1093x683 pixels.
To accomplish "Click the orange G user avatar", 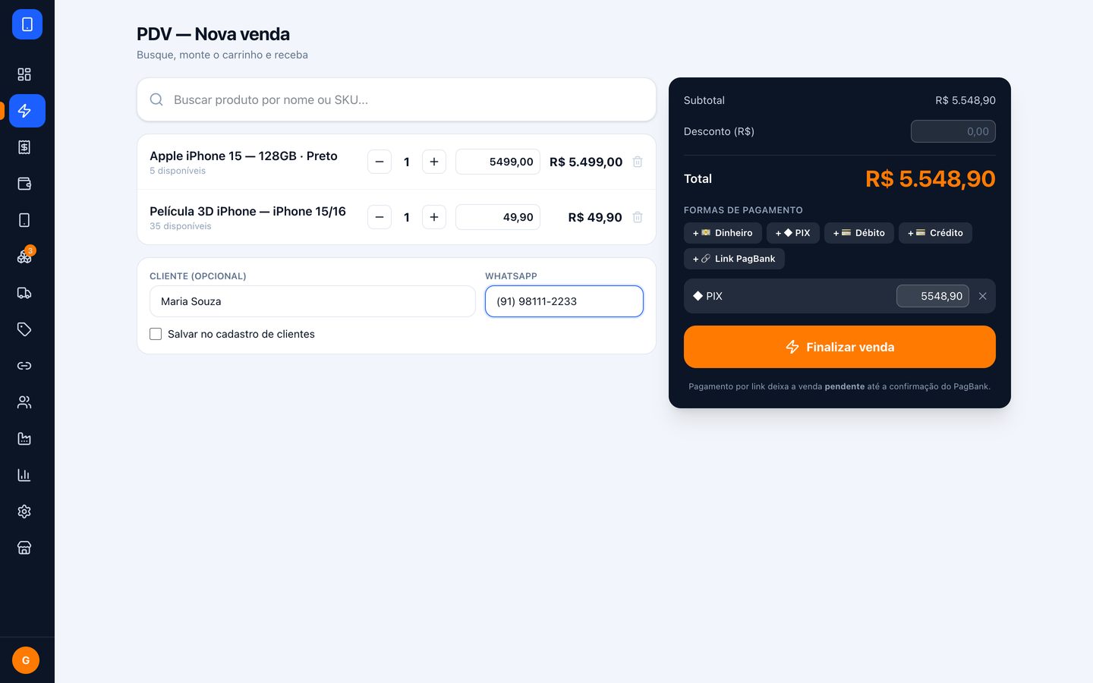I will [26, 660].
